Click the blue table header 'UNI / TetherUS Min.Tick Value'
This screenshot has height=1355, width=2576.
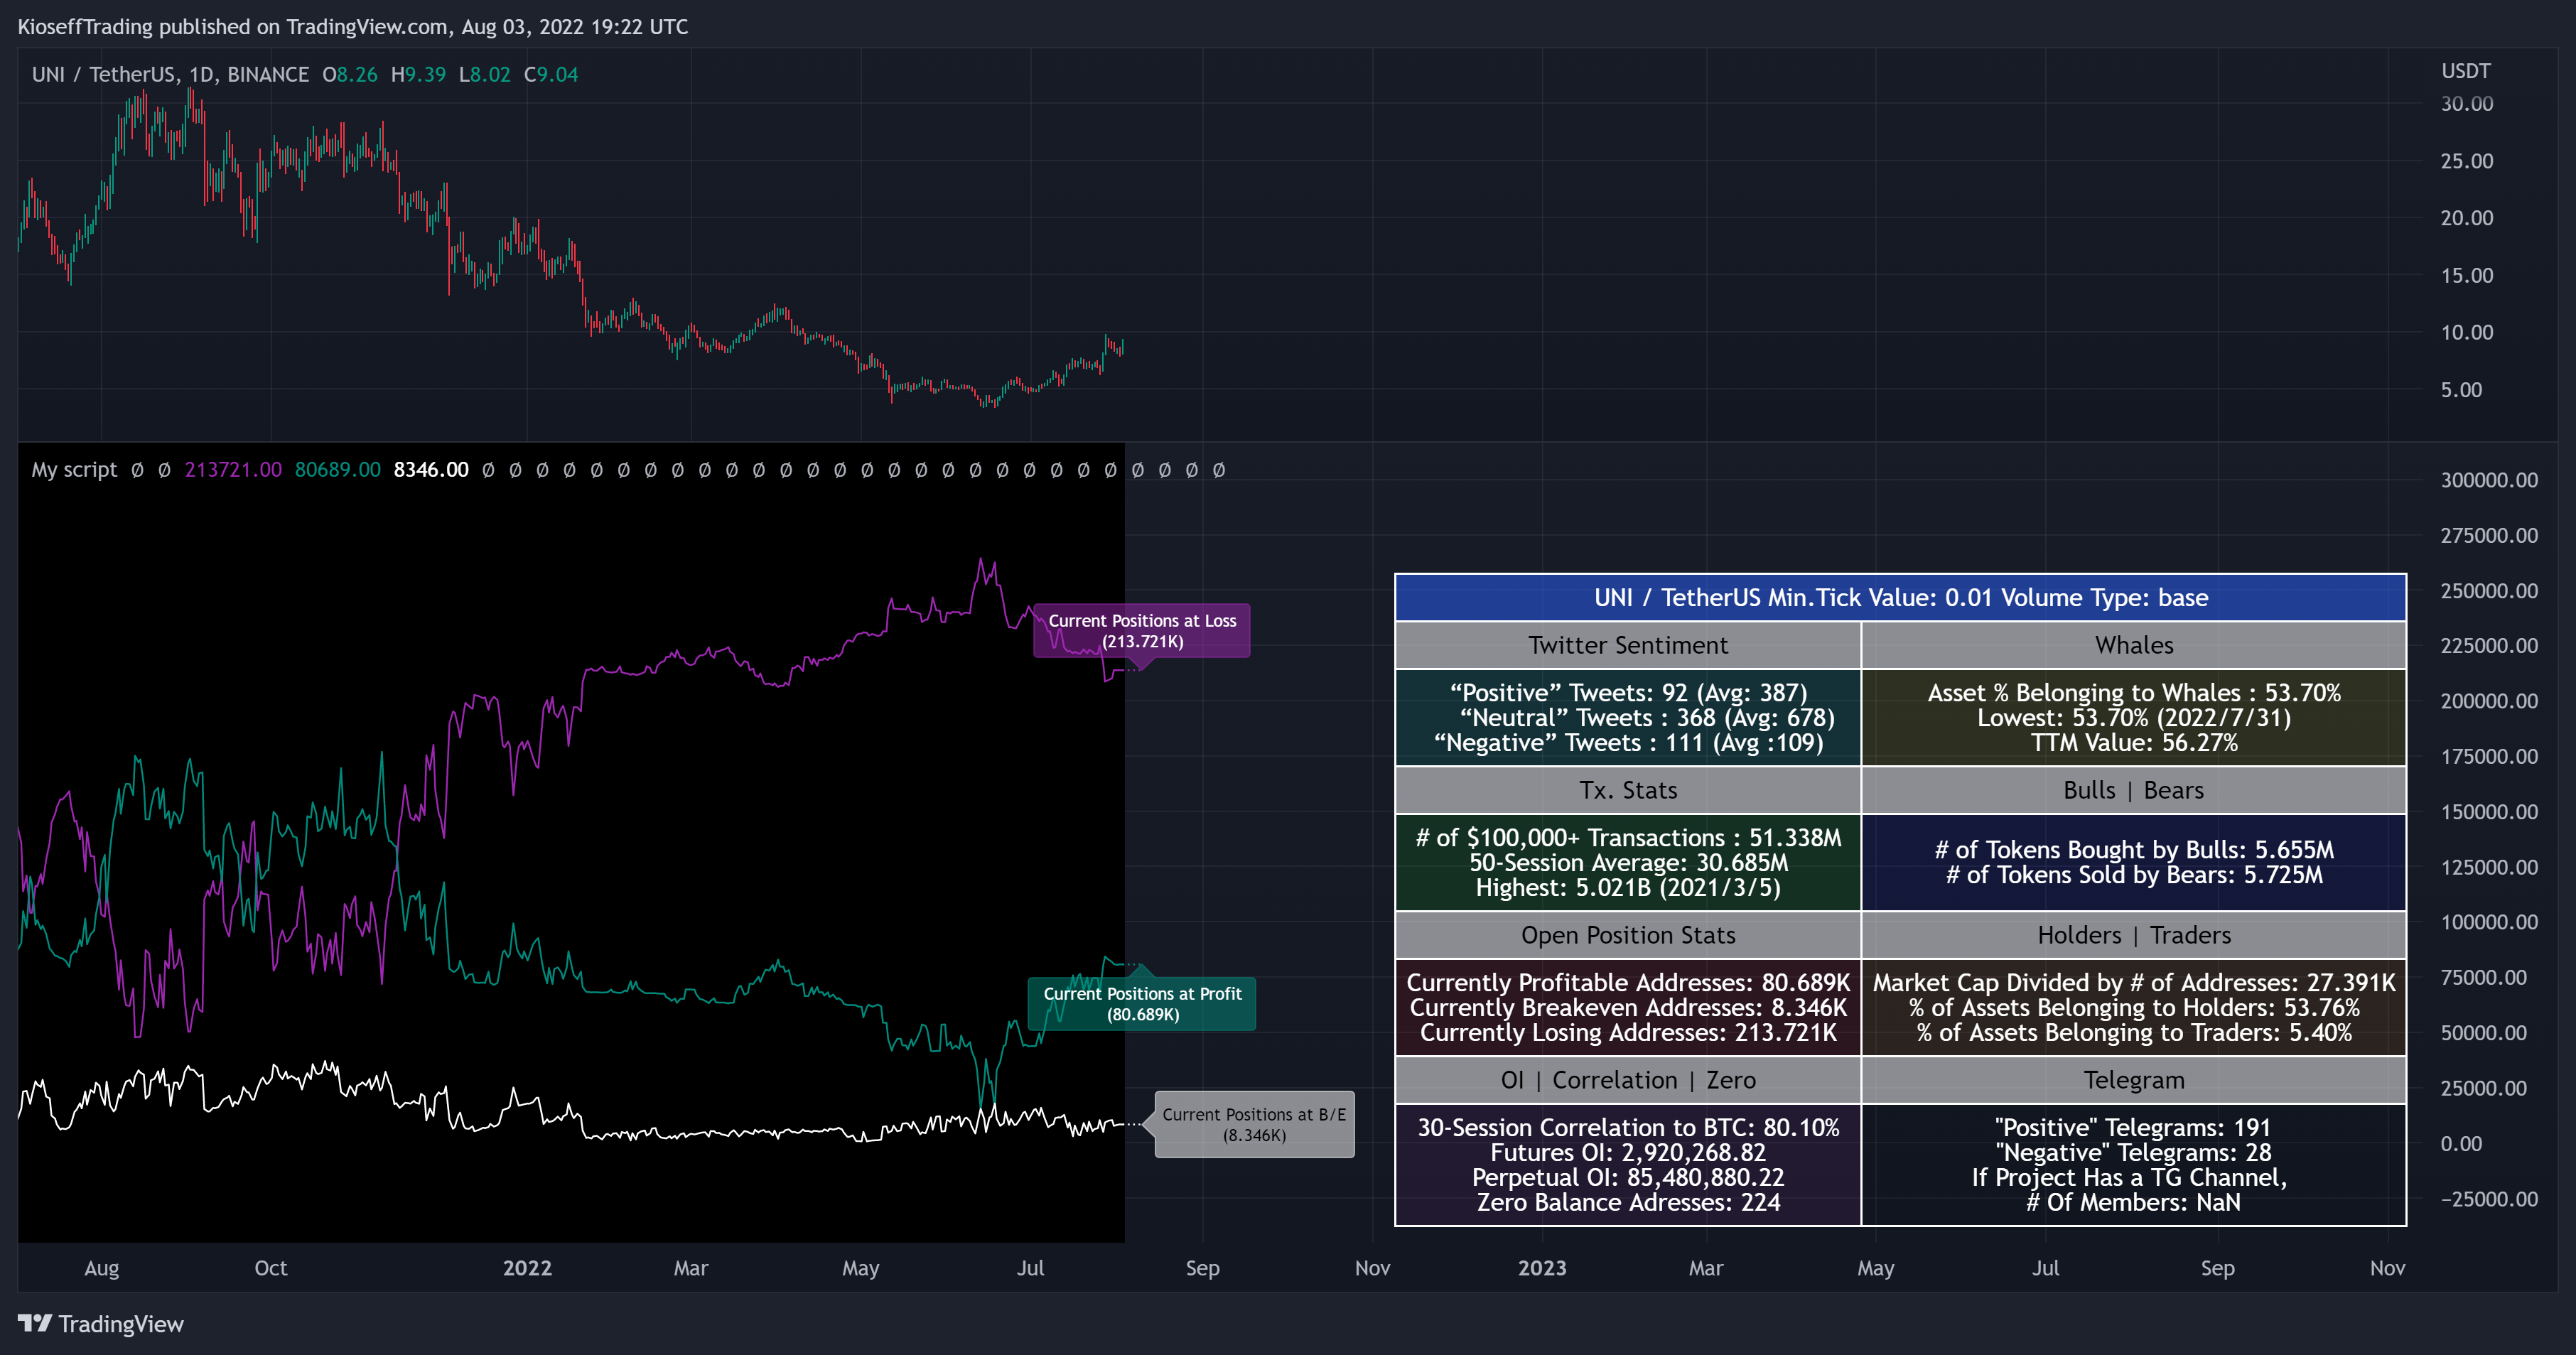pyautogui.click(x=1900, y=597)
